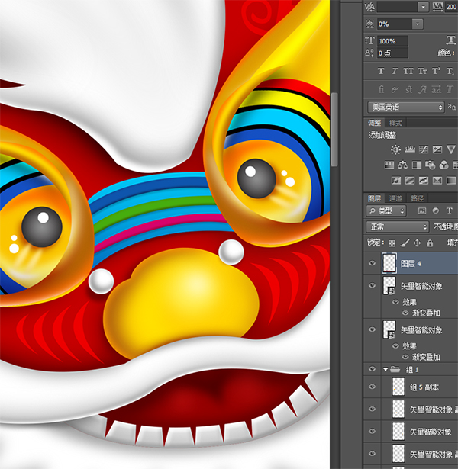The width and height of the screenshot is (458, 469).
Task: Switch to the 图层 tab
Action: [374, 198]
